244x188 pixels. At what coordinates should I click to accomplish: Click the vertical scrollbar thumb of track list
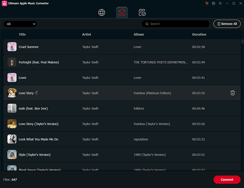[242, 41]
